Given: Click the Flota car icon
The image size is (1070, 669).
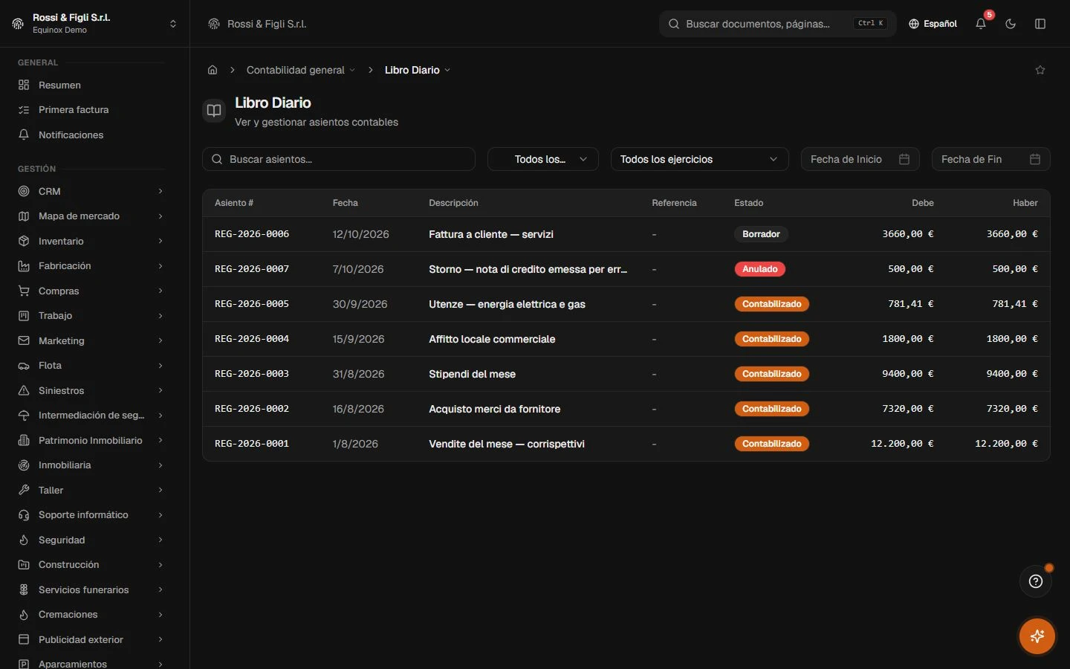Looking at the screenshot, I should coord(24,366).
